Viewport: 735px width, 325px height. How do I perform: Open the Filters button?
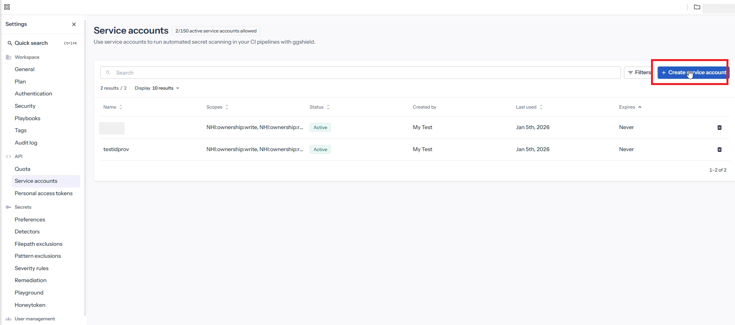pyautogui.click(x=639, y=73)
